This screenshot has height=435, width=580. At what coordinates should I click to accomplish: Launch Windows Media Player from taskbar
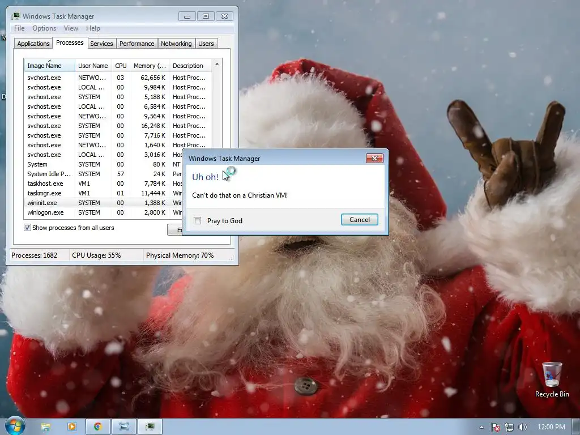coord(71,427)
